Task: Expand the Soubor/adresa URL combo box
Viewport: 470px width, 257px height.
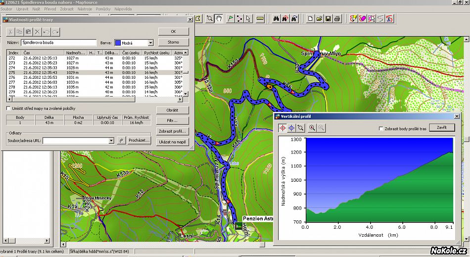Action: tap(111, 141)
